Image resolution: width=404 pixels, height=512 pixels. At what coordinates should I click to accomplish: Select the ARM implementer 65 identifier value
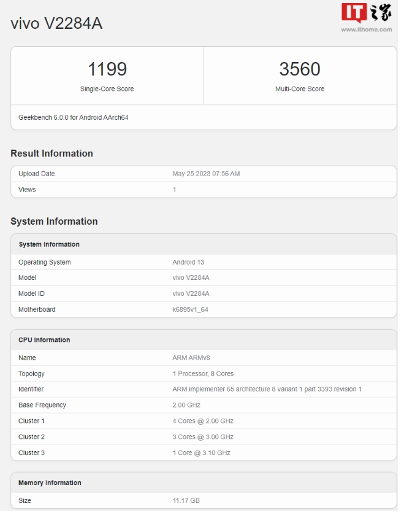[x=267, y=389]
